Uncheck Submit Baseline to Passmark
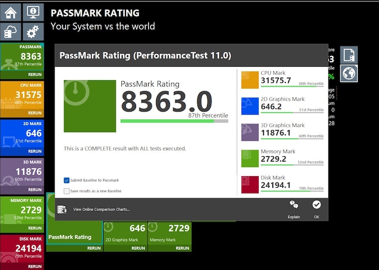Screen dimensions: 379x270 67,180
